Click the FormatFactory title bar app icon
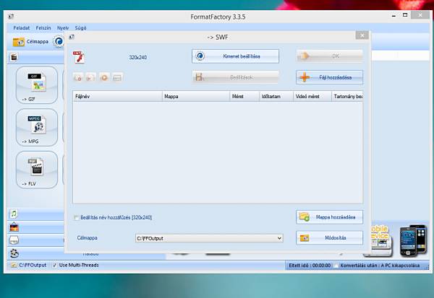The image size is (434, 298). coord(11,17)
